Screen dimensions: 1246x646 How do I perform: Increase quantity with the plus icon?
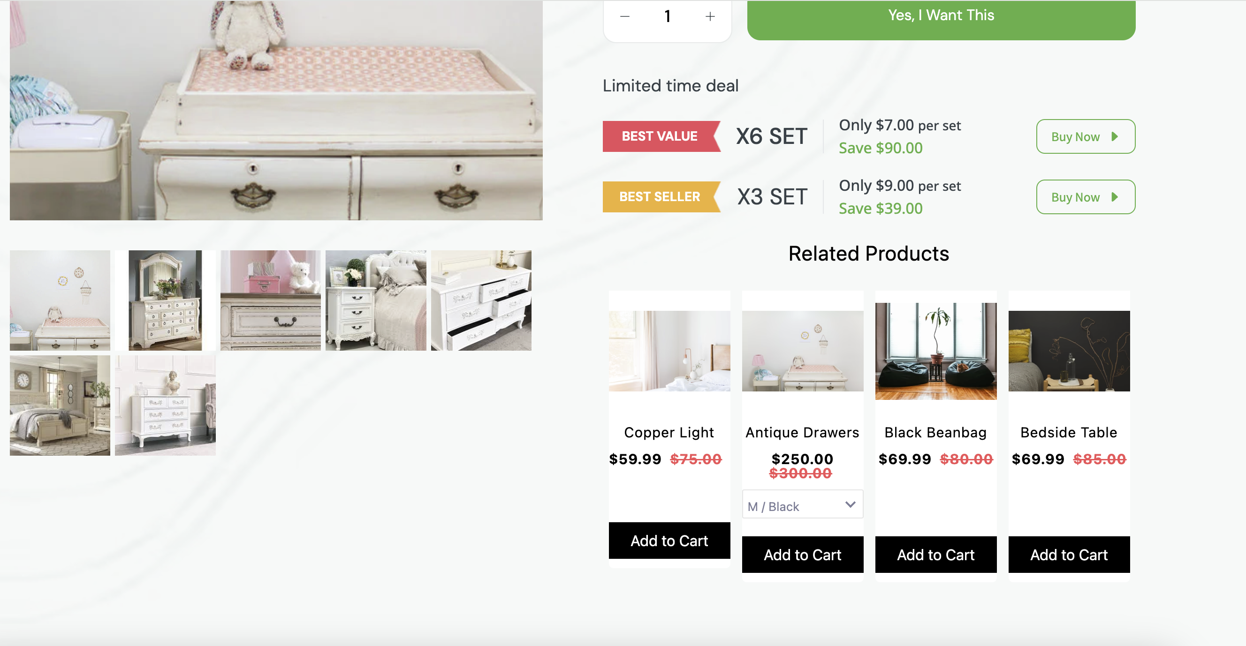[710, 16]
